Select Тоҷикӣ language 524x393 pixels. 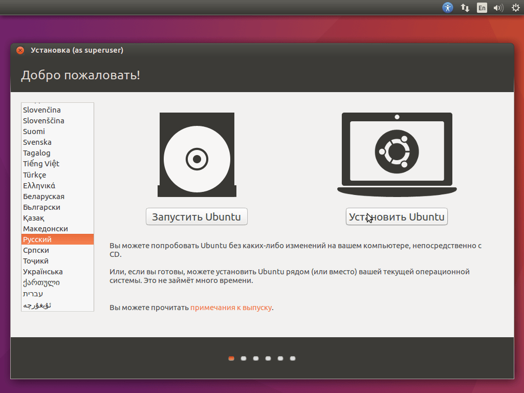57,260
